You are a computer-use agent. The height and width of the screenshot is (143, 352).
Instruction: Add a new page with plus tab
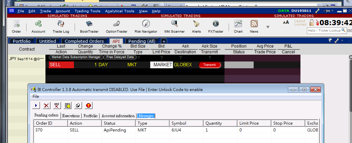(164, 41)
